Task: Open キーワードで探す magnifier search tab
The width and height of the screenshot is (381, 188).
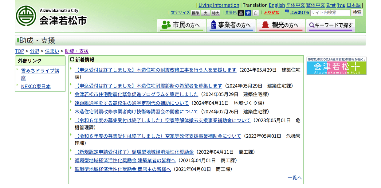Action: (x=331, y=25)
